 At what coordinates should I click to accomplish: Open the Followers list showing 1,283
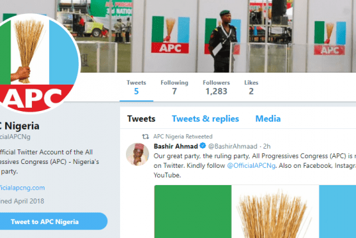(x=216, y=87)
